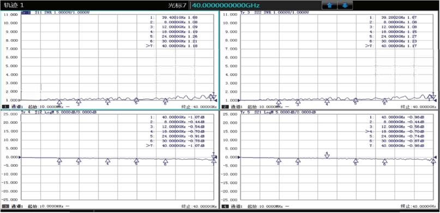Click 通道1 channel label under S22 plot
Screen dimensions: 440x213
(x=237, y=107)
